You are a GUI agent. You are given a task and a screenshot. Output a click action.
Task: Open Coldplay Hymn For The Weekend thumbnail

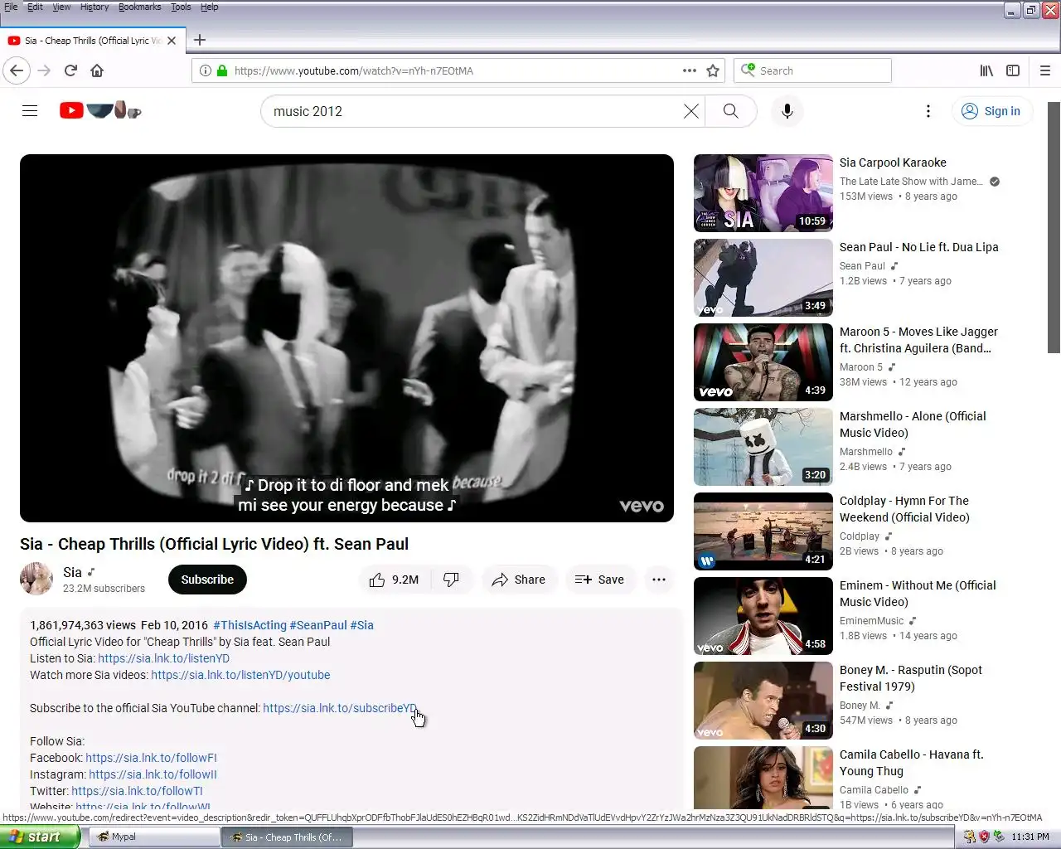(763, 531)
